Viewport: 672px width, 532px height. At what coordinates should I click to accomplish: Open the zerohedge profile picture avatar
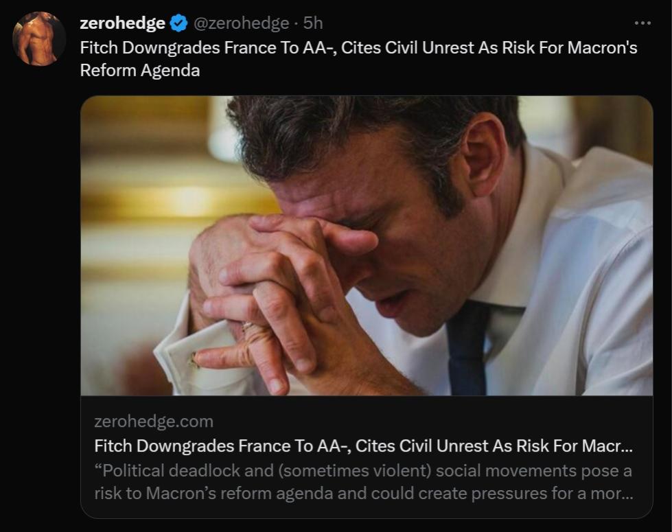click(x=39, y=38)
